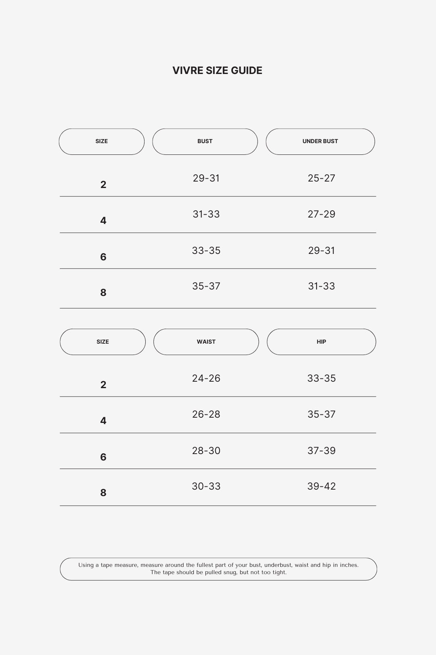Select size 2 bust value 29-31

(x=206, y=178)
